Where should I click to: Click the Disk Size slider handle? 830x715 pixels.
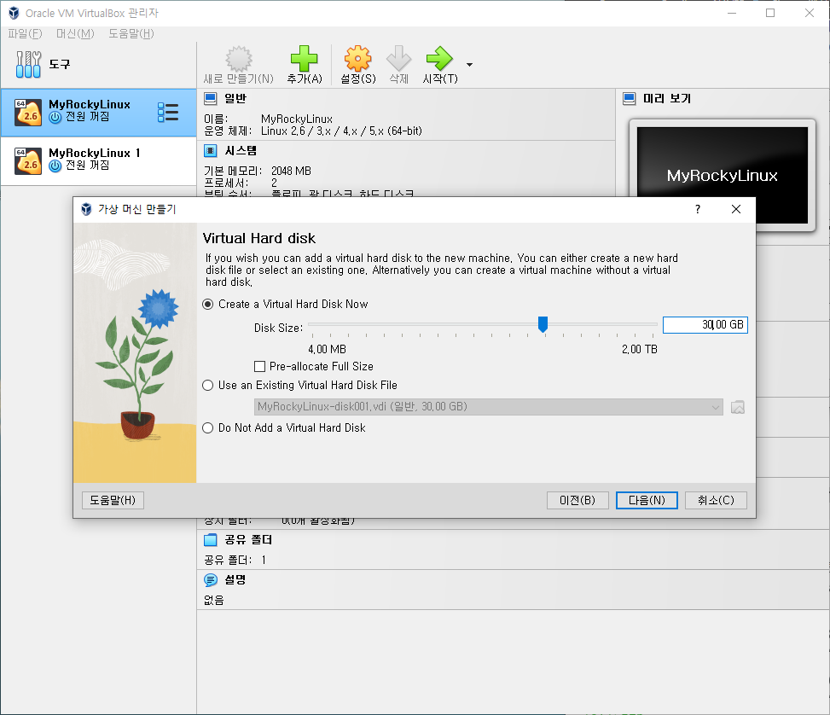tap(543, 324)
